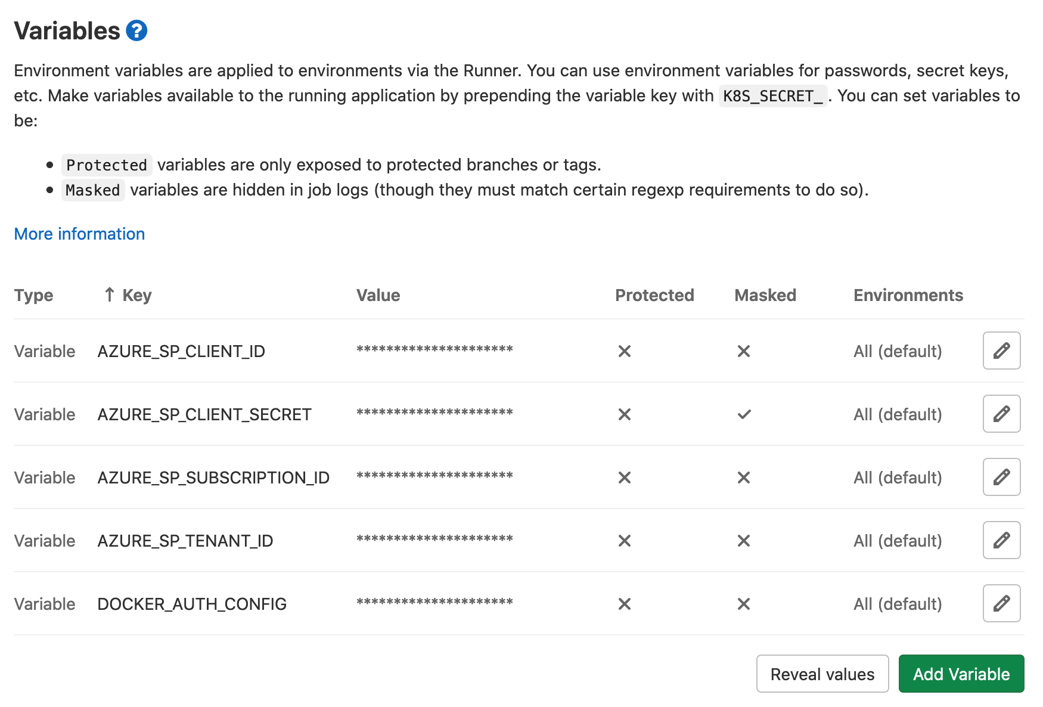Edit the DOCKER_AUTH_CONFIG variable

point(1001,603)
